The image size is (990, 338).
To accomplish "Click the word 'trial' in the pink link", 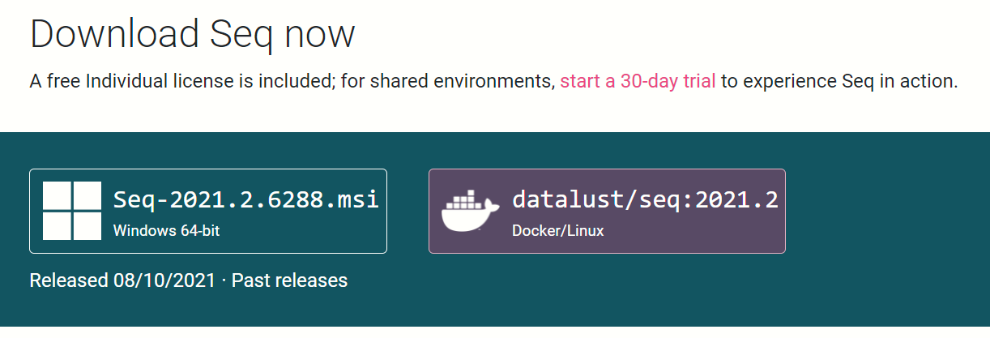I will (695, 82).
